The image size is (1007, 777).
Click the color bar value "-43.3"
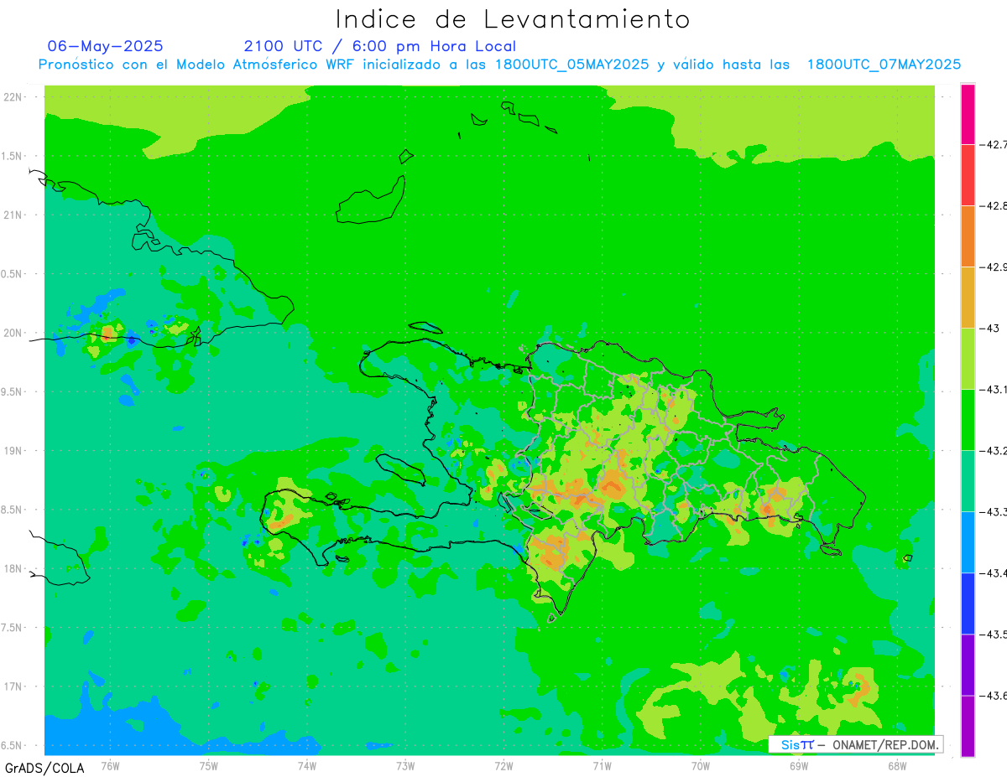coord(994,512)
